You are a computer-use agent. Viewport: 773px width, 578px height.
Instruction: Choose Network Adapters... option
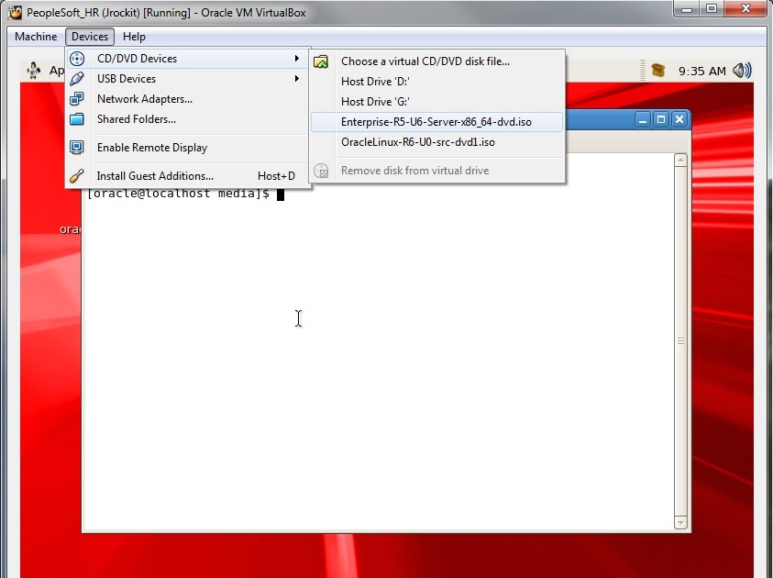click(187, 99)
